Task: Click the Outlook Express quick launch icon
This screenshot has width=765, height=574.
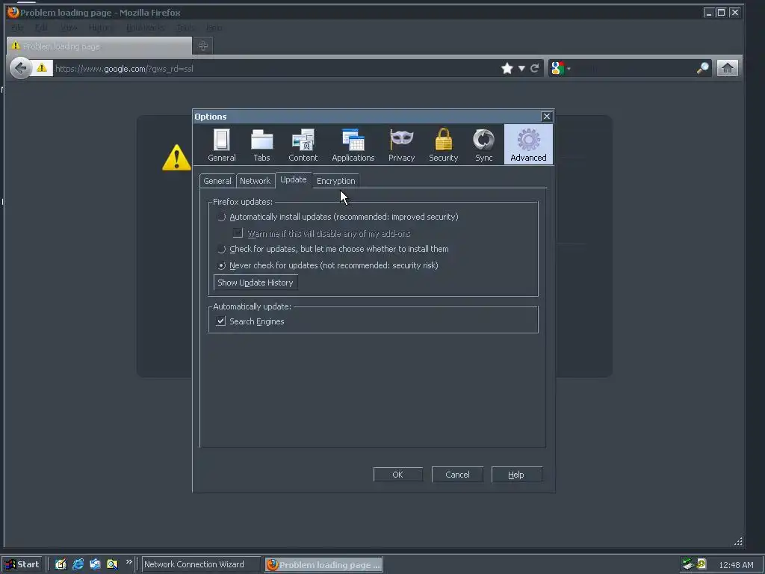Action: pyautogui.click(x=95, y=564)
